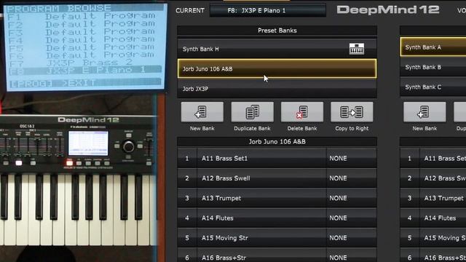
Task: Click NONE category of A14 Flutes
Action: click(x=352, y=218)
